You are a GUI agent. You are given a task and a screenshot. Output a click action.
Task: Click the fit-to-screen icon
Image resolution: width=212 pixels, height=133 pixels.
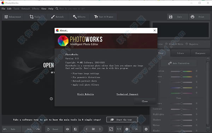(x=111, y=129)
